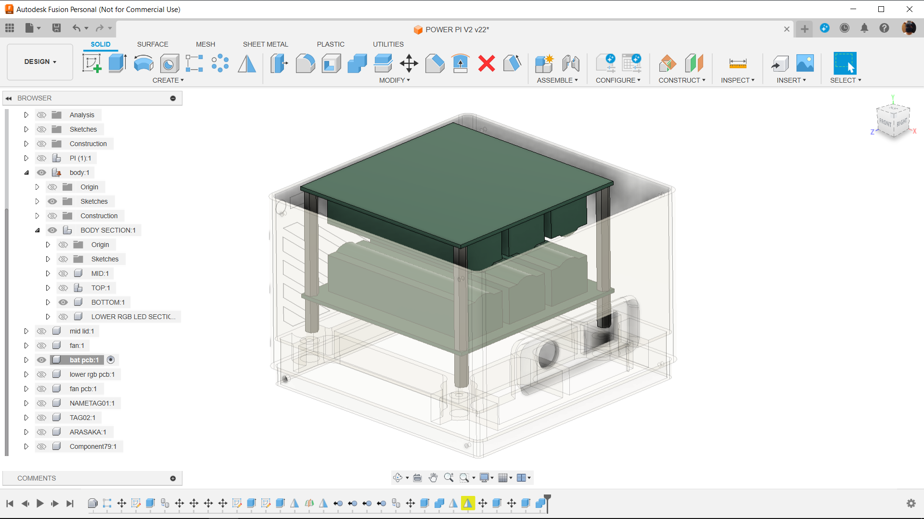Click the Move/Copy arrows icon
Viewport: 924px width, 519px height.
[x=409, y=63]
